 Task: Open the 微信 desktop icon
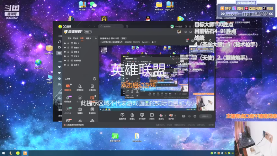93,6
